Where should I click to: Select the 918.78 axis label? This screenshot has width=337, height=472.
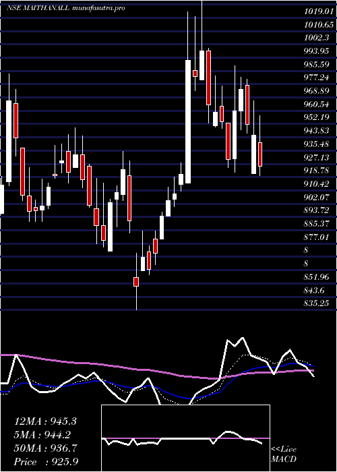[316, 171]
